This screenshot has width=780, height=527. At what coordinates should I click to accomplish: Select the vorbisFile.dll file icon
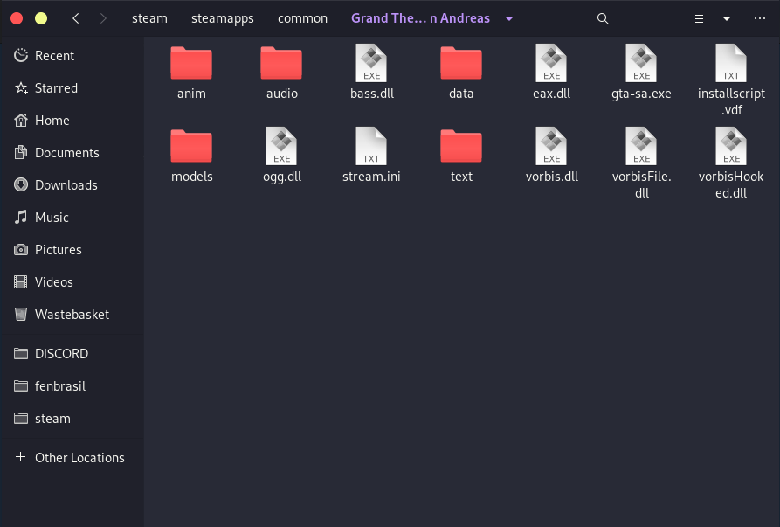coord(641,146)
